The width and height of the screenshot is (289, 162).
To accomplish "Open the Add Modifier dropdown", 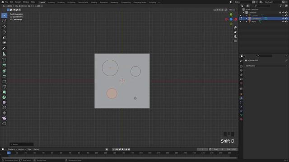I will pyautogui.click(x=266, y=66).
